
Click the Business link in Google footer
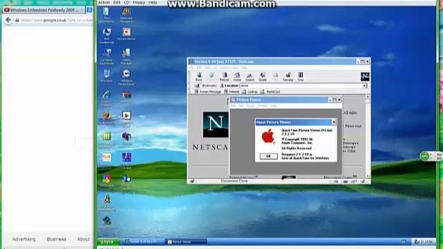pos(57,239)
